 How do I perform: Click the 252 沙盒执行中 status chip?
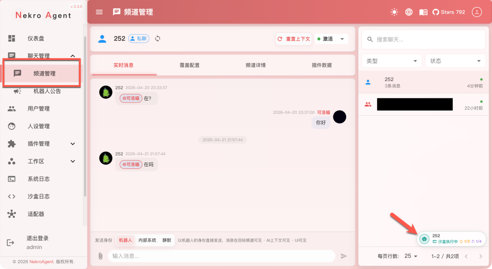pos(451,239)
